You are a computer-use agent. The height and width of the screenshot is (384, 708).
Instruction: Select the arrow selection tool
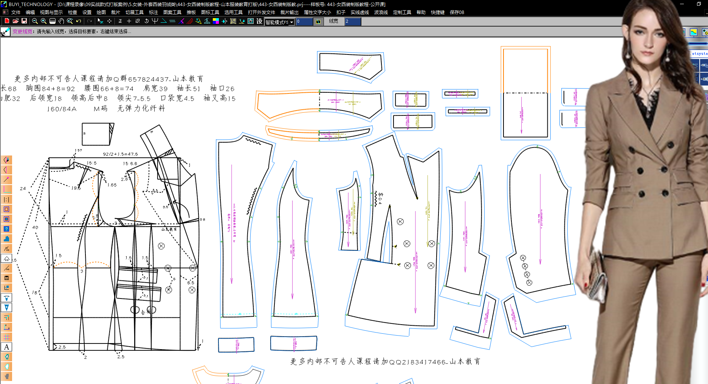click(x=100, y=21)
